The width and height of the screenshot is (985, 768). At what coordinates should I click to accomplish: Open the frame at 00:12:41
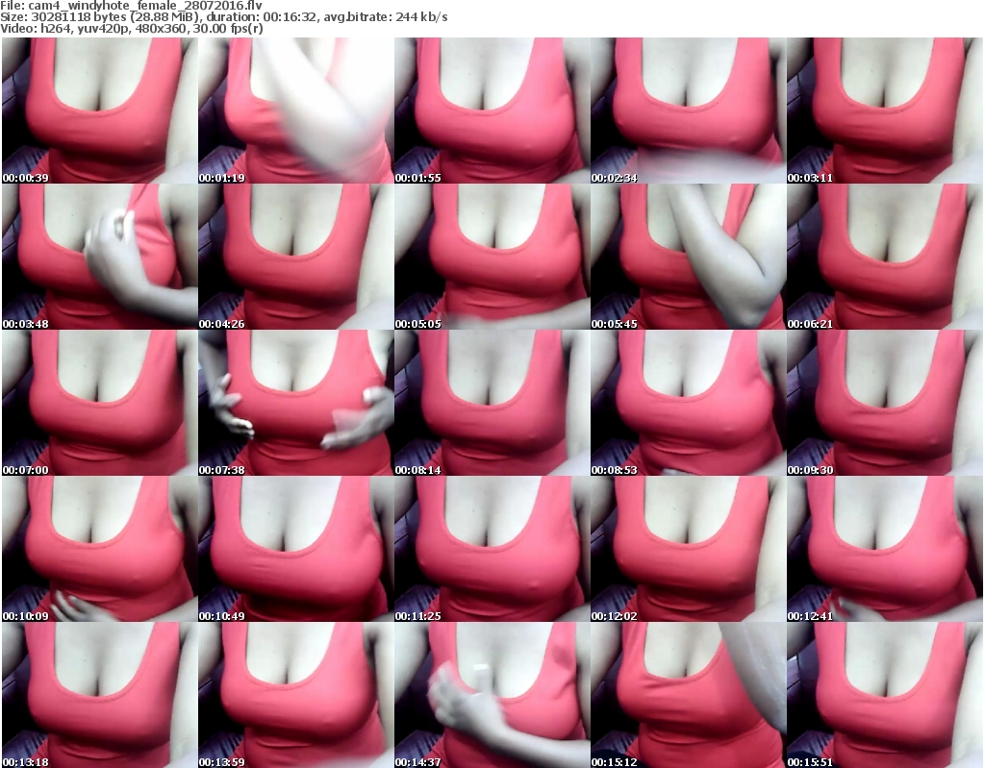(885, 549)
